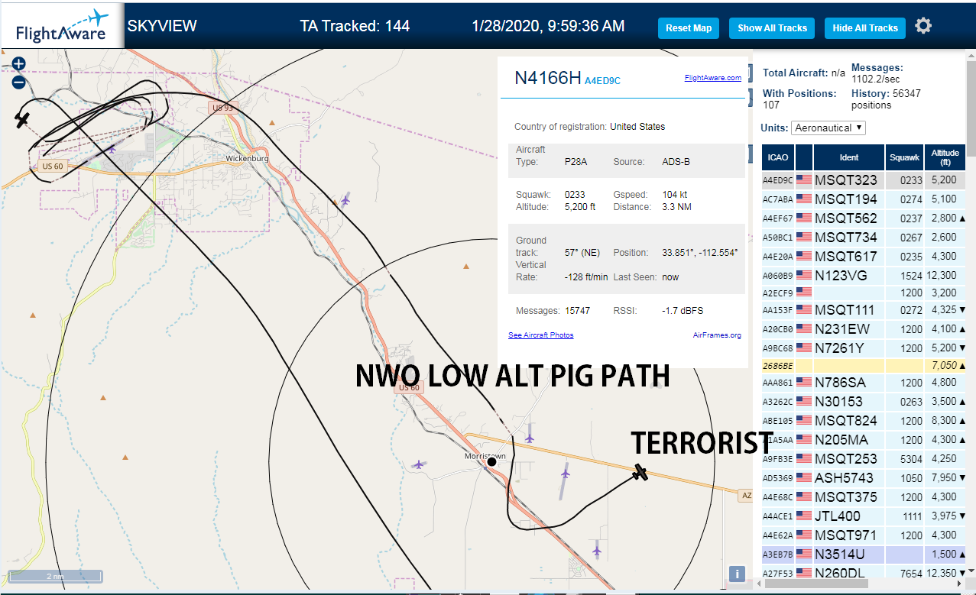
Task: Click the map info 'i' button
Action: 737,574
